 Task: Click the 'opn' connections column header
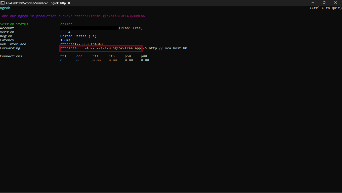[79, 56]
